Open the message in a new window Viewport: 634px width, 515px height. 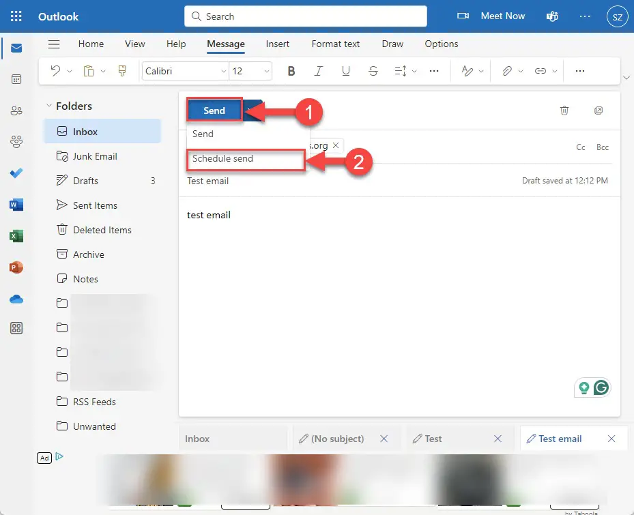(599, 111)
